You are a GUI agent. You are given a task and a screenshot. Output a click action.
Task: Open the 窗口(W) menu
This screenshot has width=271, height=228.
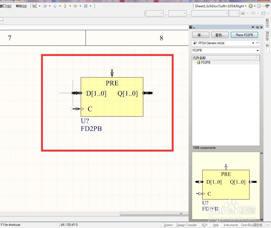coord(6,6)
